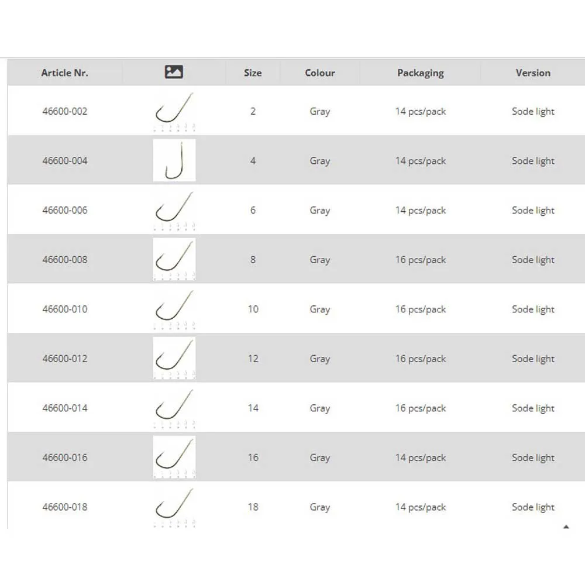
Task: Open hook thumbnail for article 46600-006
Action: (174, 210)
